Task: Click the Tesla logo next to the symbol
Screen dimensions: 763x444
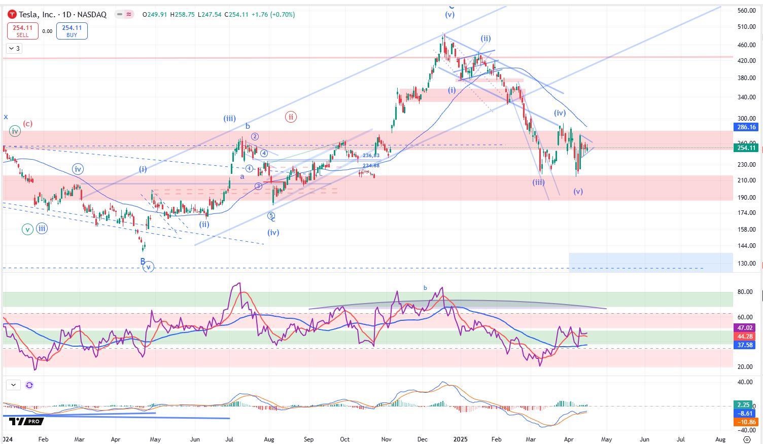Action: (12, 14)
